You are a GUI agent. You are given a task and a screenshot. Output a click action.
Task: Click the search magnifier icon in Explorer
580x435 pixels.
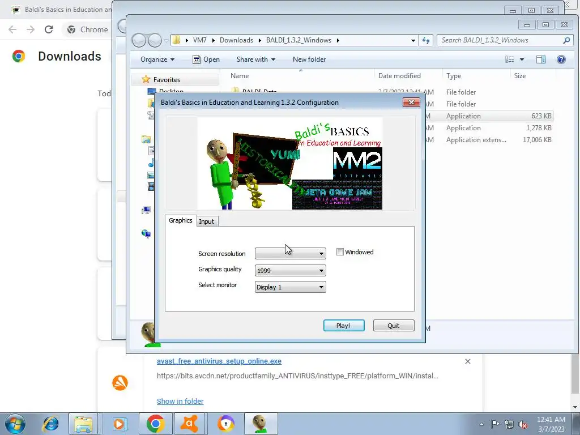pos(566,40)
